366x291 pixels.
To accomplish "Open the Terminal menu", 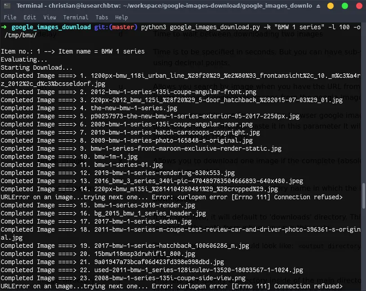I will tap(76, 18).
